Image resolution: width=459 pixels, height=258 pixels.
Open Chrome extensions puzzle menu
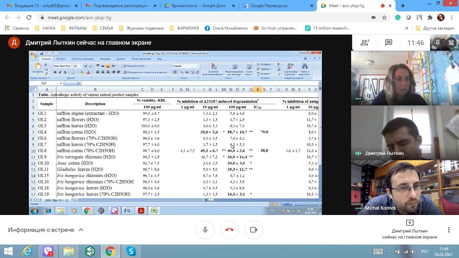click(x=430, y=17)
